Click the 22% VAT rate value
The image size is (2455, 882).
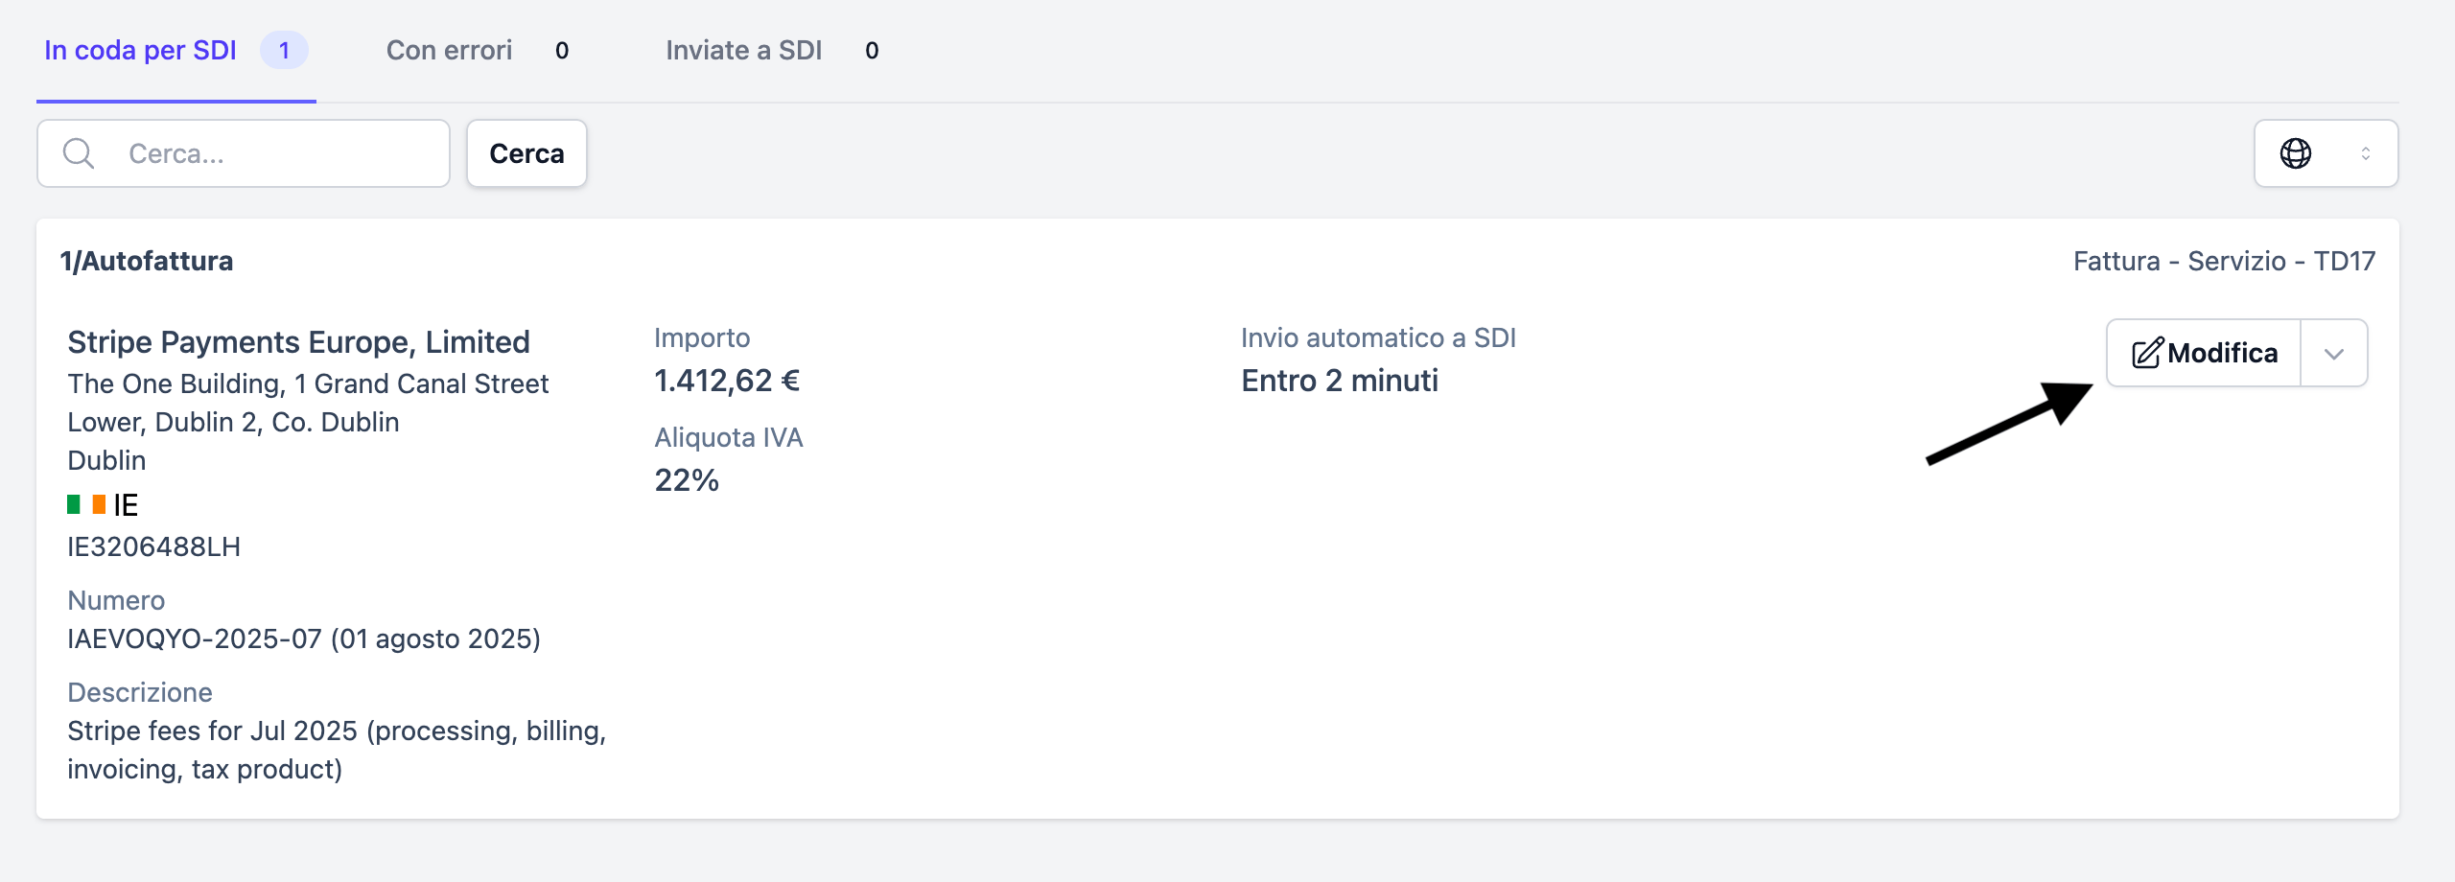tap(687, 480)
